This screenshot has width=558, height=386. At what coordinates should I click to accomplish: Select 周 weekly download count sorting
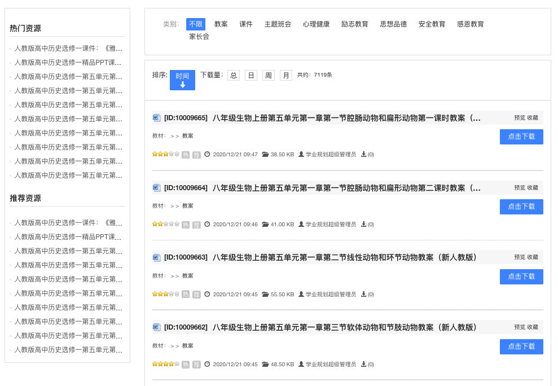tap(269, 75)
